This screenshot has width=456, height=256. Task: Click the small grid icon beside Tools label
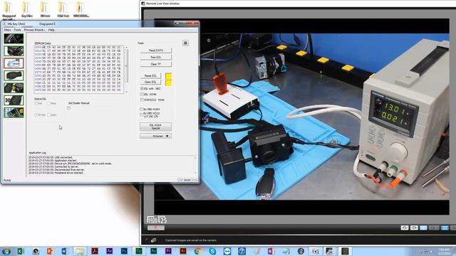(x=185, y=43)
